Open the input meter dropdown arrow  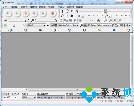pyautogui.click(x=110, y=16)
